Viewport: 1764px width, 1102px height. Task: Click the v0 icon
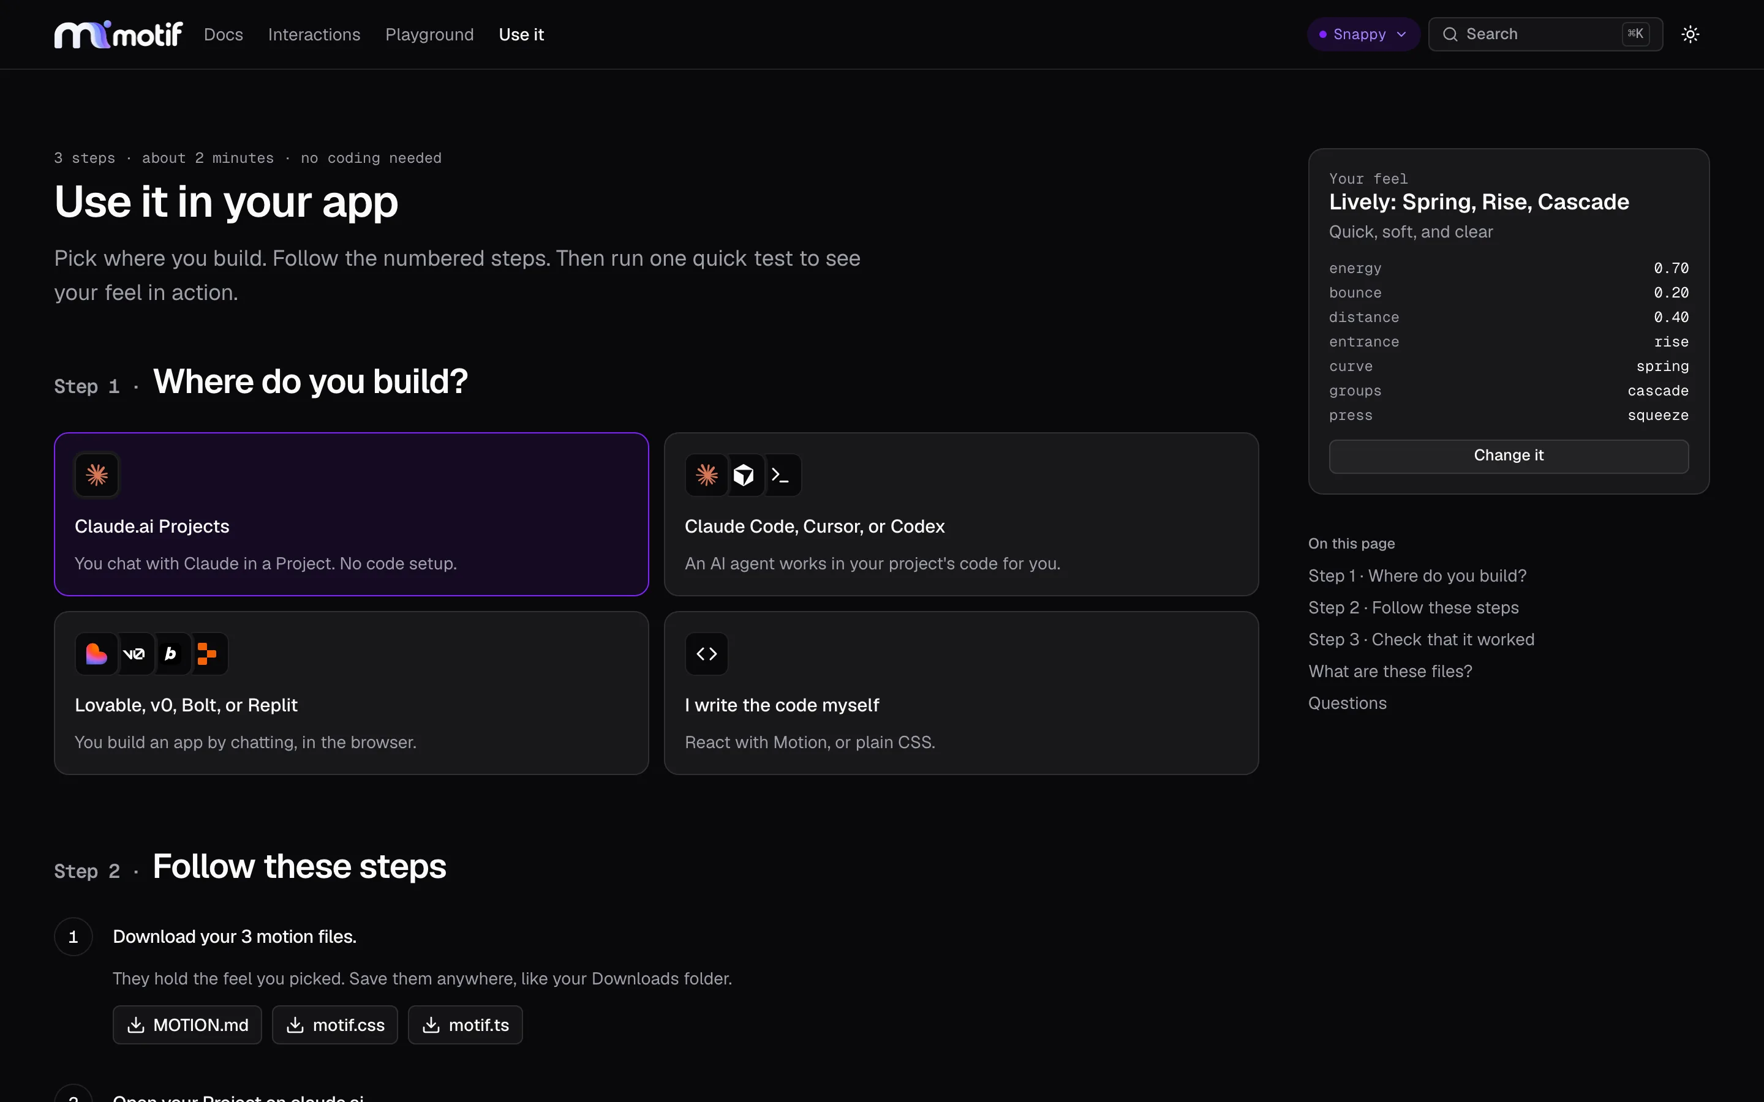134,654
